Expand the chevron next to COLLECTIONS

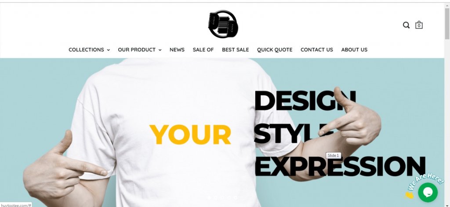(108, 50)
